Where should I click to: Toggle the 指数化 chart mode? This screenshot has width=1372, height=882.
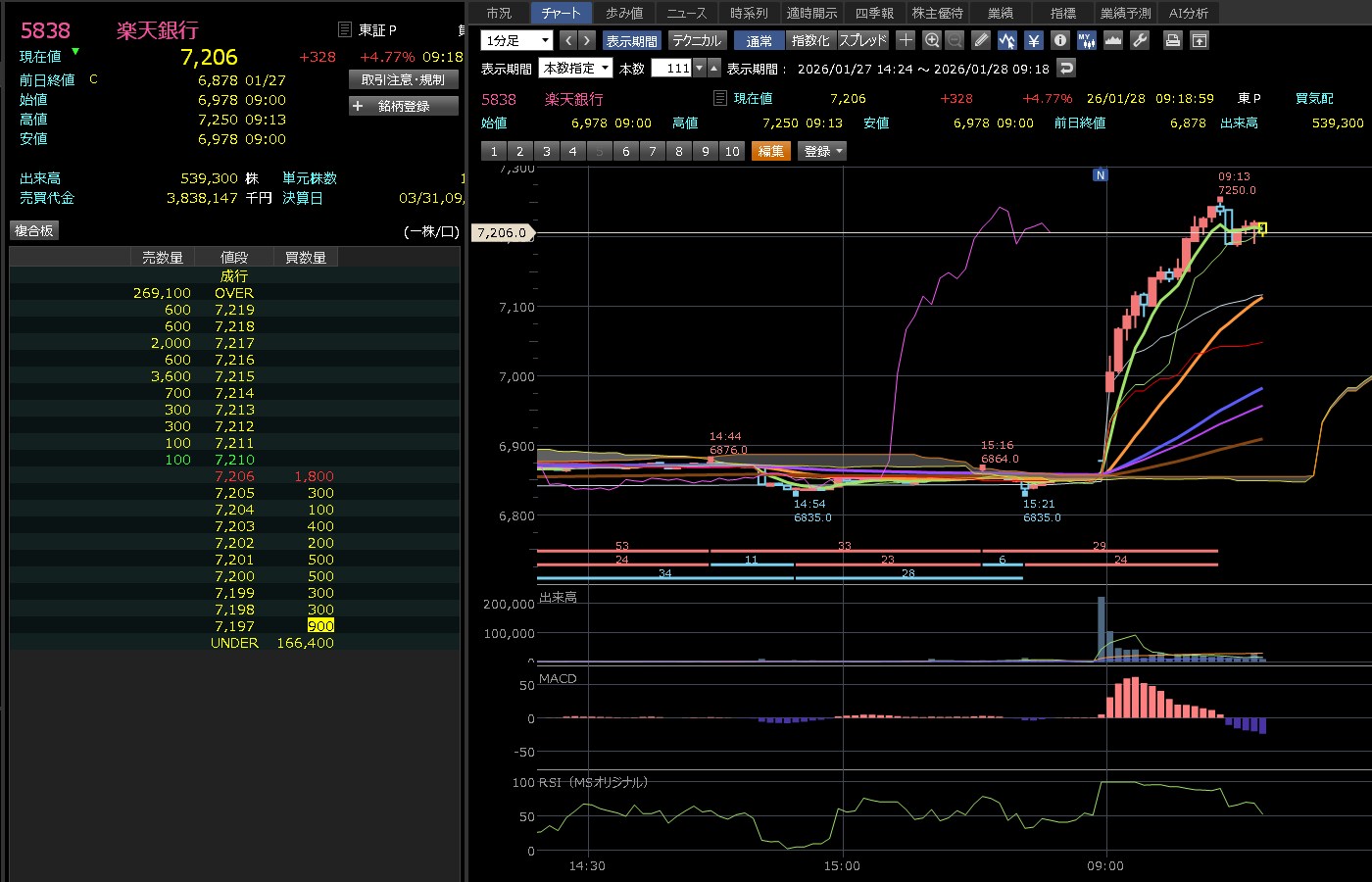click(x=810, y=40)
